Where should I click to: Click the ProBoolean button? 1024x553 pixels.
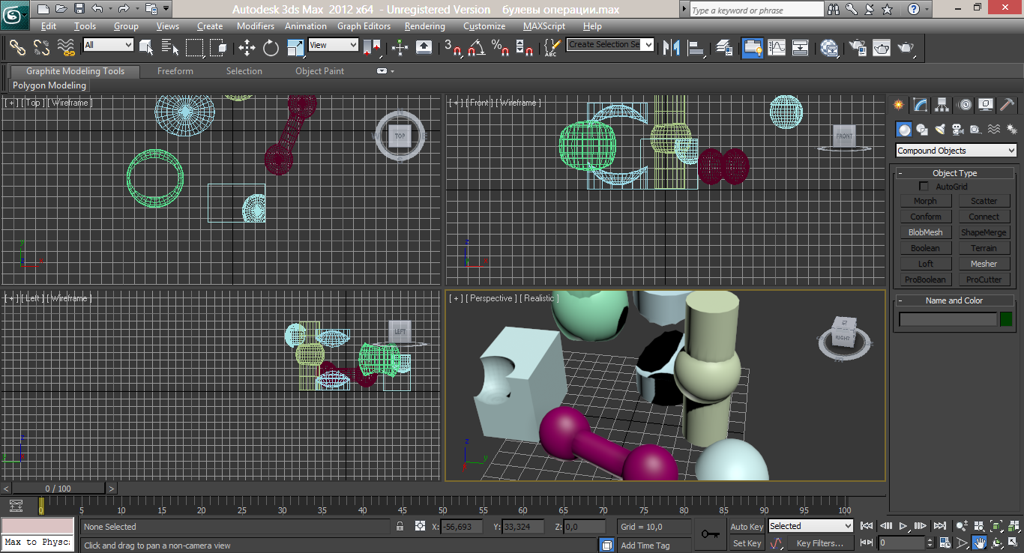(926, 279)
